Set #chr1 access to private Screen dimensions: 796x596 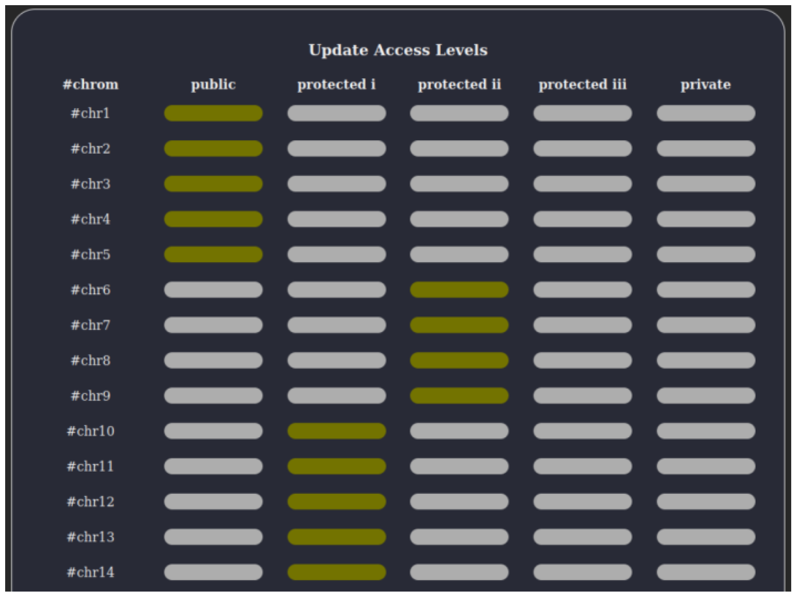(705, 113)
